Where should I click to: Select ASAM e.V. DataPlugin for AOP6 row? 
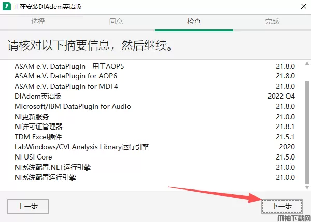tap(154, 76)
